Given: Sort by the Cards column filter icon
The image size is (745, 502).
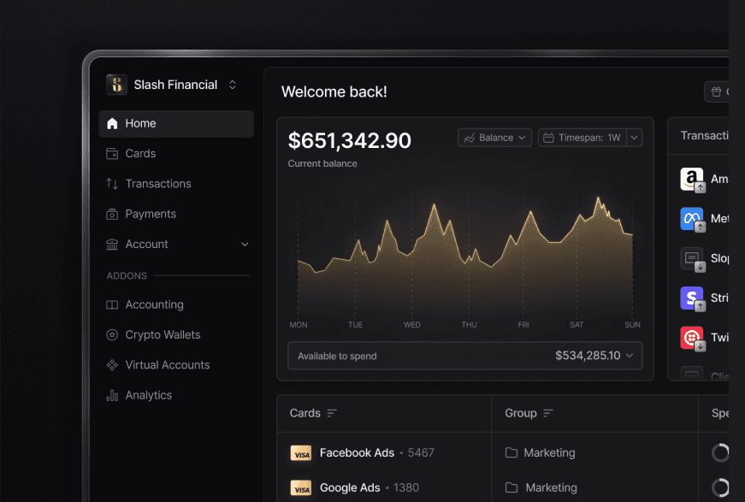Looking at the screenshot, I should tap(332, 413).
